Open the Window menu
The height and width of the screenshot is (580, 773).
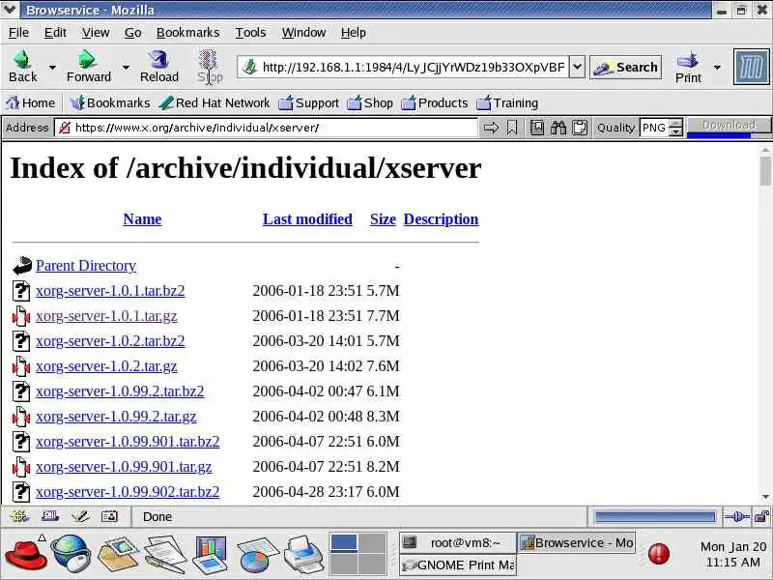point(303,33)
